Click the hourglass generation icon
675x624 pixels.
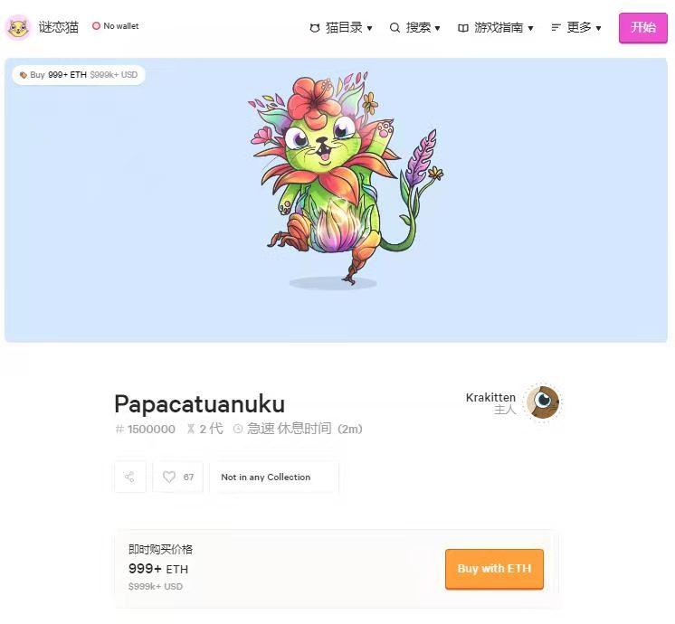[x=191, y=429]
